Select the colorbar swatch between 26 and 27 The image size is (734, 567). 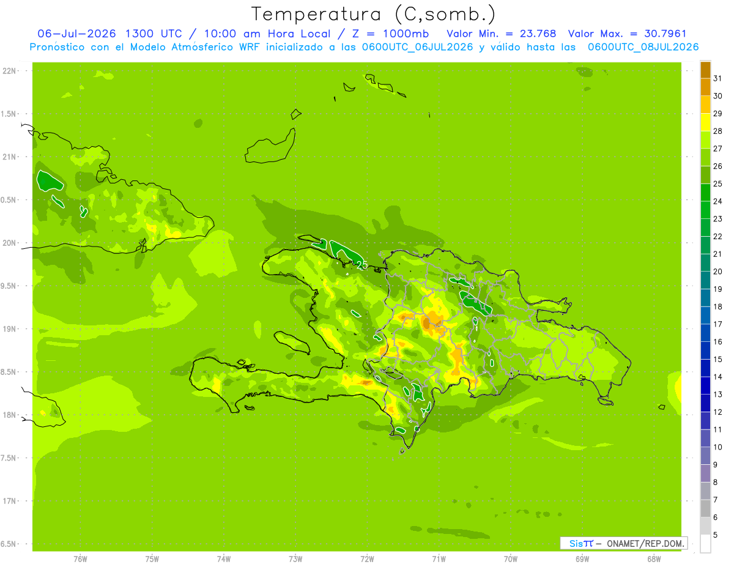pos(705,157)
